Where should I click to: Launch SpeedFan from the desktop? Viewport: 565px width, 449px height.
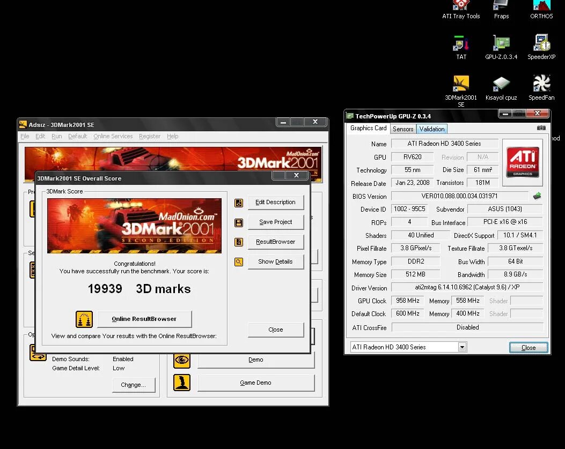pos(541,88)
